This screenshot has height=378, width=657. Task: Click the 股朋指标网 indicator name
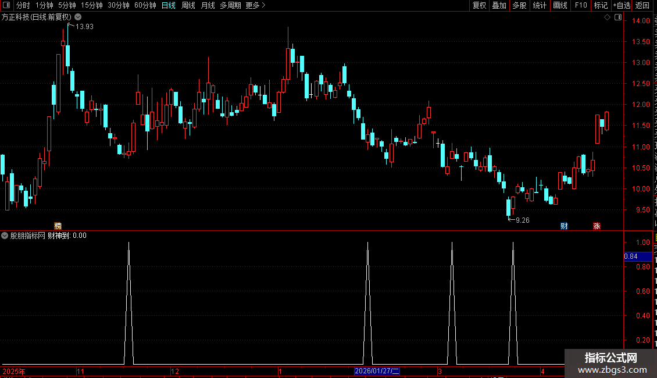(x=28, y=236)
